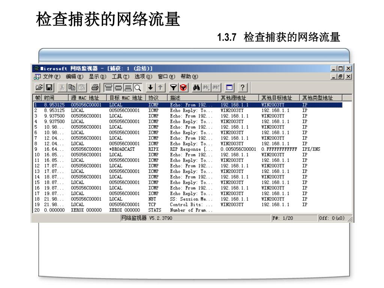Restore the inner capture window

point(340,76)
